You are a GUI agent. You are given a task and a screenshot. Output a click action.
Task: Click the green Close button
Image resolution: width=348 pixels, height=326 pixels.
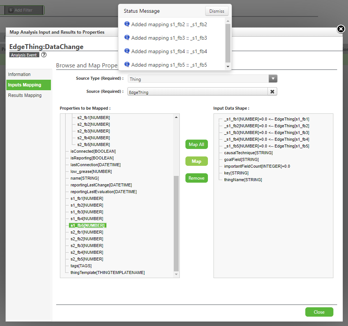pos(319,312)
